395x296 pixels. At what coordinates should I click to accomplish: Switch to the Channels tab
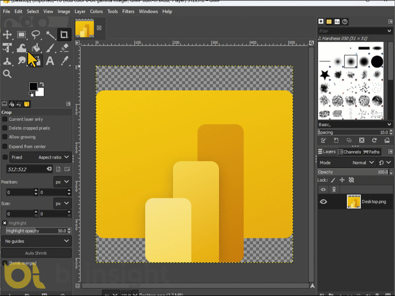349,152
